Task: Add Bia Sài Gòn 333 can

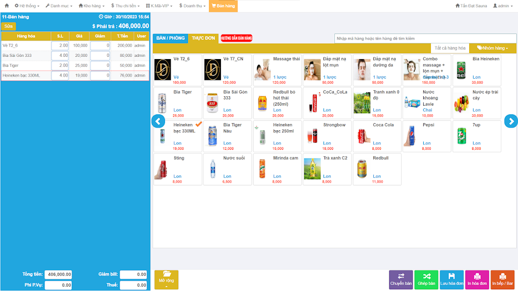Action: (227, 103)
